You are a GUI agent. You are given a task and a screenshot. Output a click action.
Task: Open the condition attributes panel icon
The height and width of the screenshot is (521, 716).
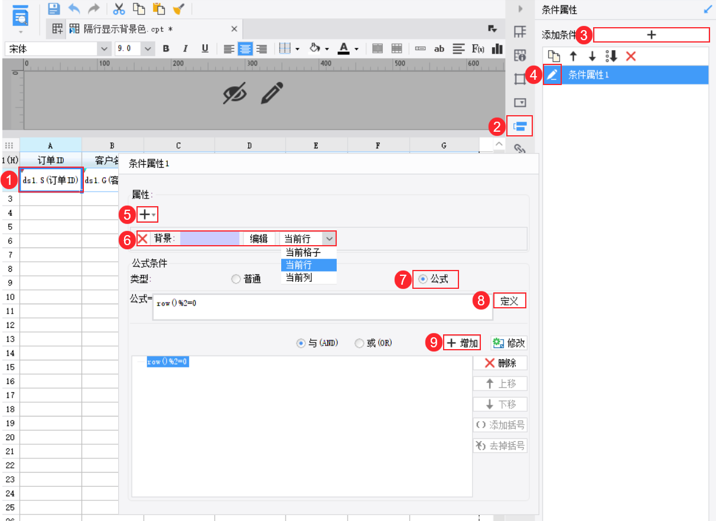[520, 125]
